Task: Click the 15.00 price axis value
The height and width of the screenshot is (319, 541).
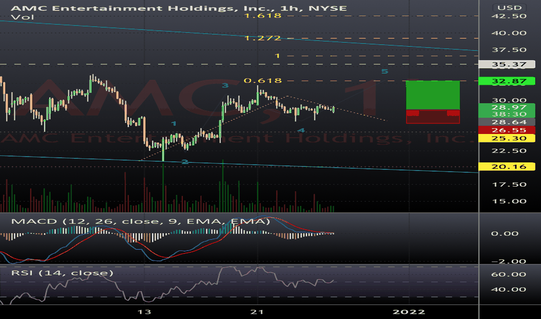Action: [x=509, y=201]
